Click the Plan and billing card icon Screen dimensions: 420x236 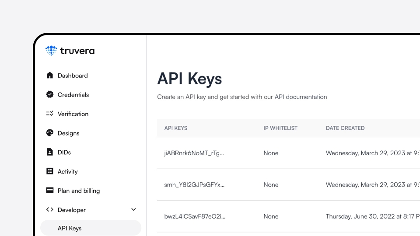coord(50,191)
